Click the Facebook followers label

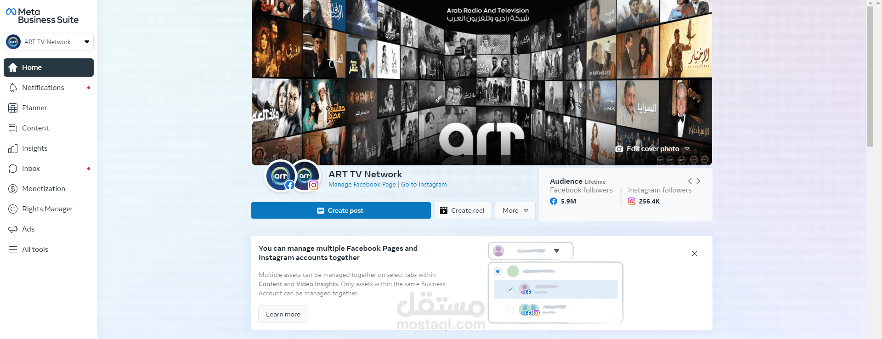(581, 190)
